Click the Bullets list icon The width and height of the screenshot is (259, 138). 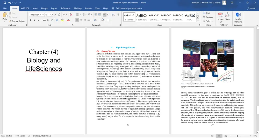point(77,15)
